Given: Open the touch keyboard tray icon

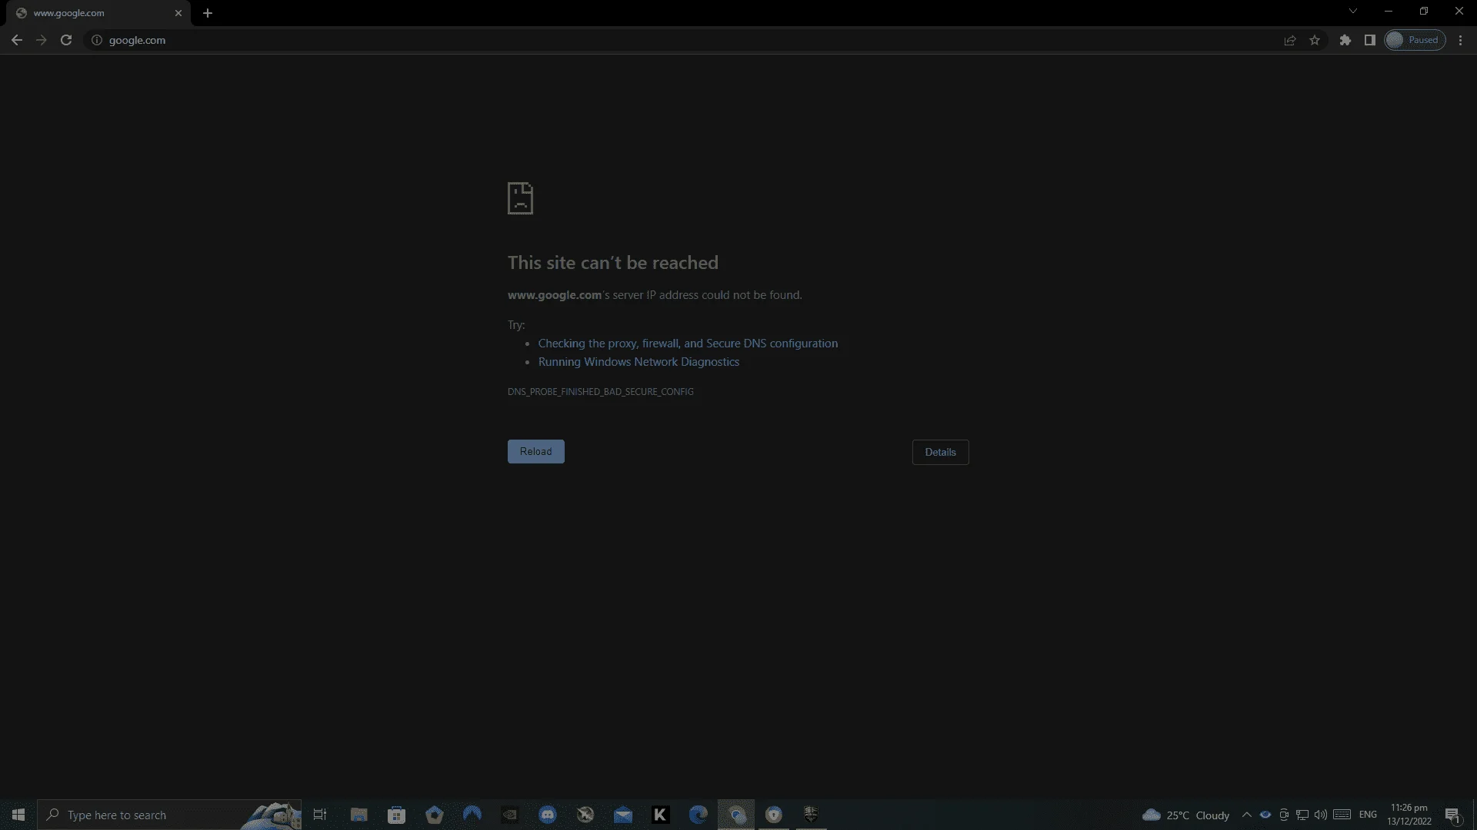Looking at the screenshot, I should [1342, 815].
